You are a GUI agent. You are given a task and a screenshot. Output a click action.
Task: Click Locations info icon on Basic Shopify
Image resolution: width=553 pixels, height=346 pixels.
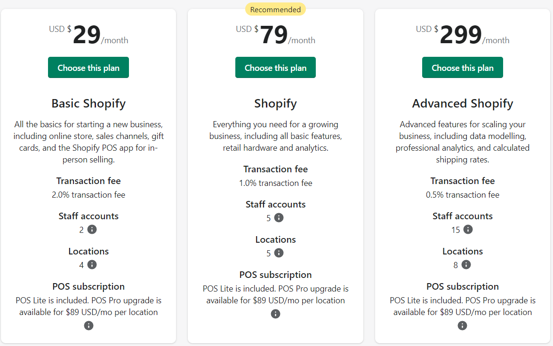[x=93, y=265]
